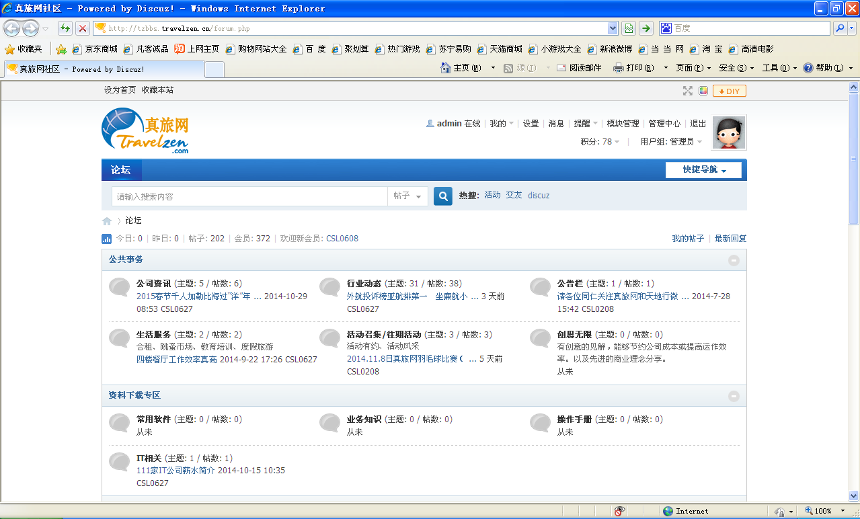Refresh the page using the refresh icon
Screen dimensions: 860x519
coord(65,28)
